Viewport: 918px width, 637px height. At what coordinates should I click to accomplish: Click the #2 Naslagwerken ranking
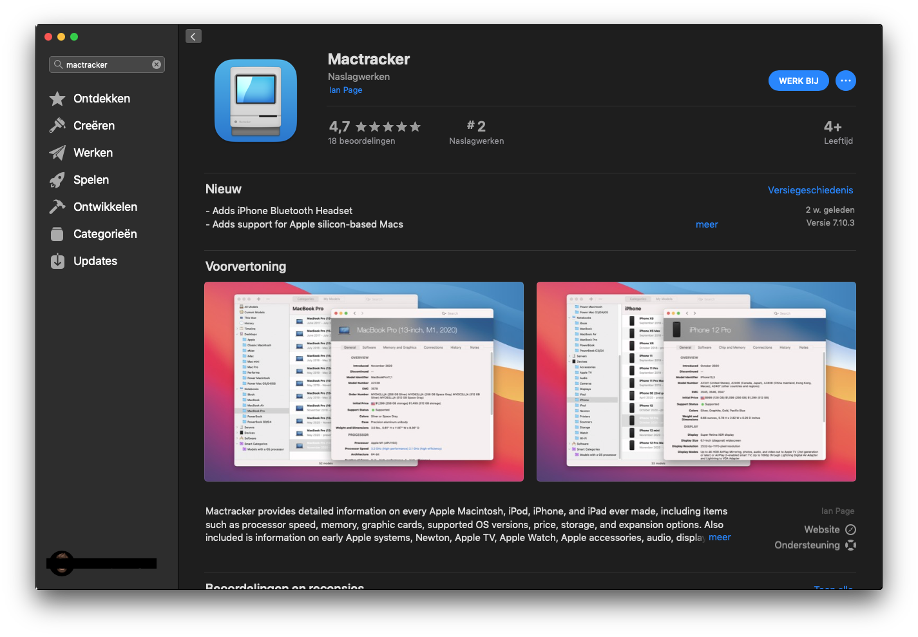(477, 132)
